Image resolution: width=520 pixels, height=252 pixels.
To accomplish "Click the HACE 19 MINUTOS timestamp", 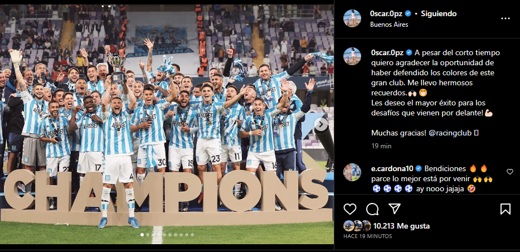I will pyautogui.click(x=367, y=236).
